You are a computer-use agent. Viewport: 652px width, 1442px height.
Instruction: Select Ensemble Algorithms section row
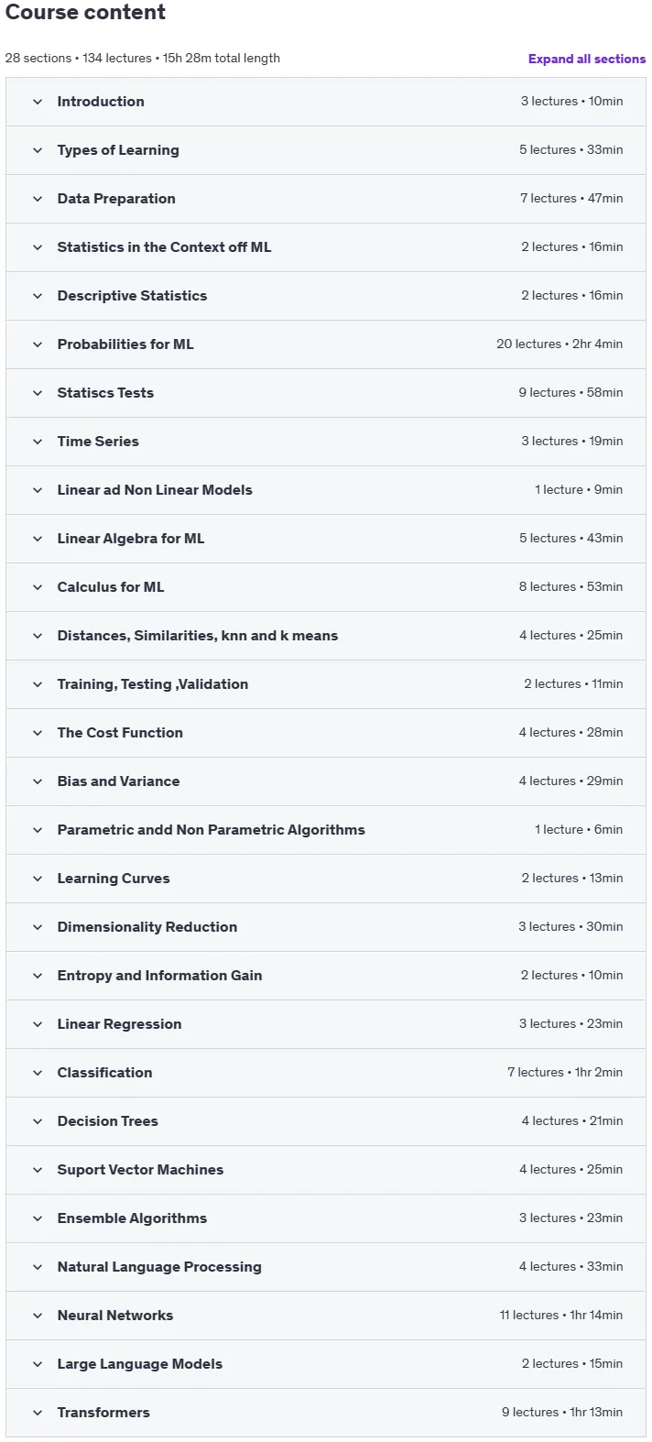click(x=326, y=1218)
